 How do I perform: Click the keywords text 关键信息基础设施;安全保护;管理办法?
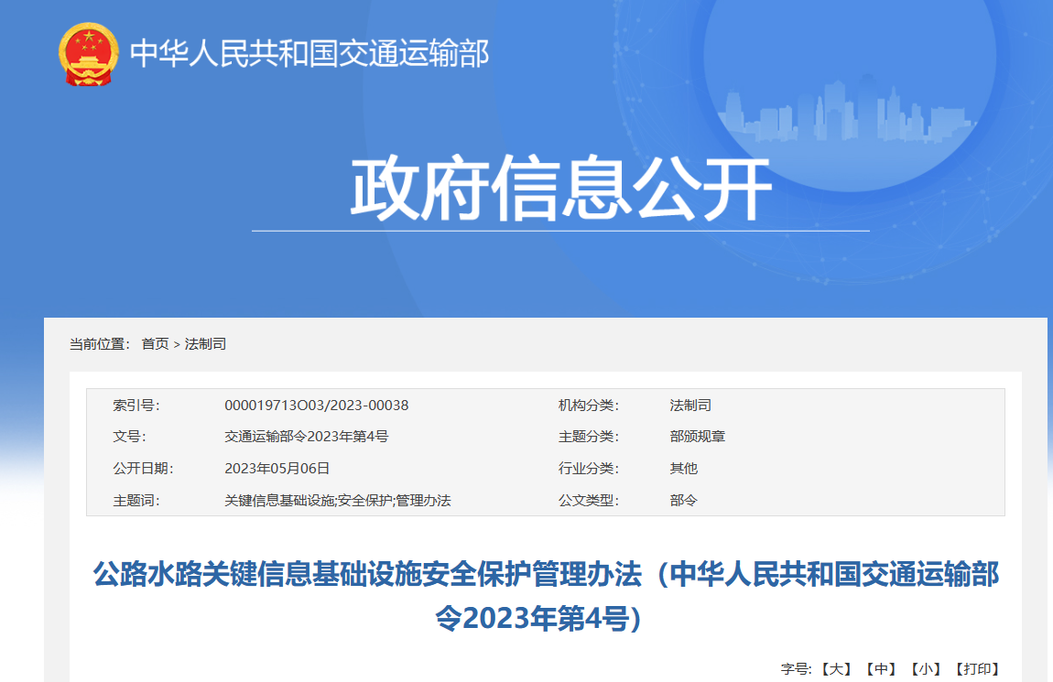337,501
